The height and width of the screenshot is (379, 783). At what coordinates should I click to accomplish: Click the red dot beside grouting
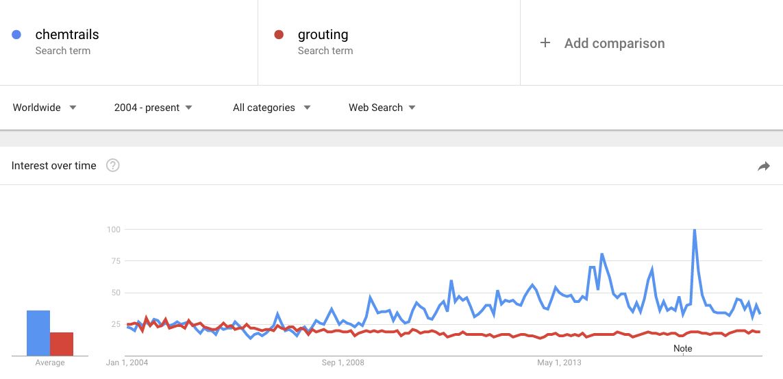click(x=279, y=35)
